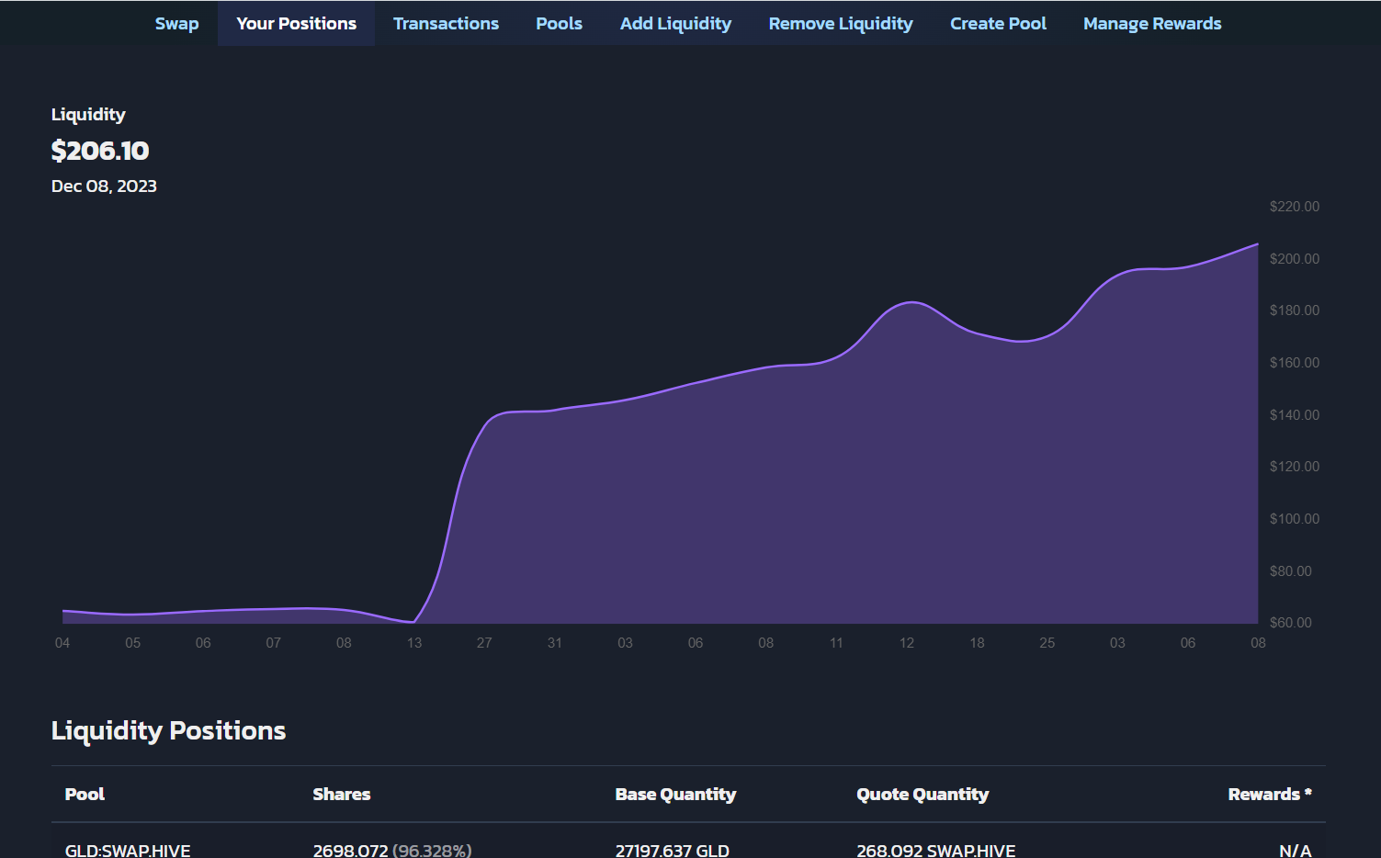
Task: Switch to the Transactions tab
Action: tap(446, 24)
